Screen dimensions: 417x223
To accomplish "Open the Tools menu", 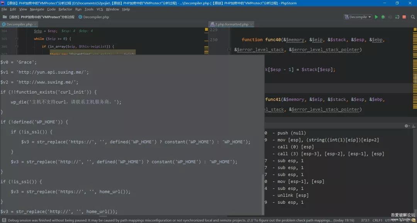I will pos(89,9).
